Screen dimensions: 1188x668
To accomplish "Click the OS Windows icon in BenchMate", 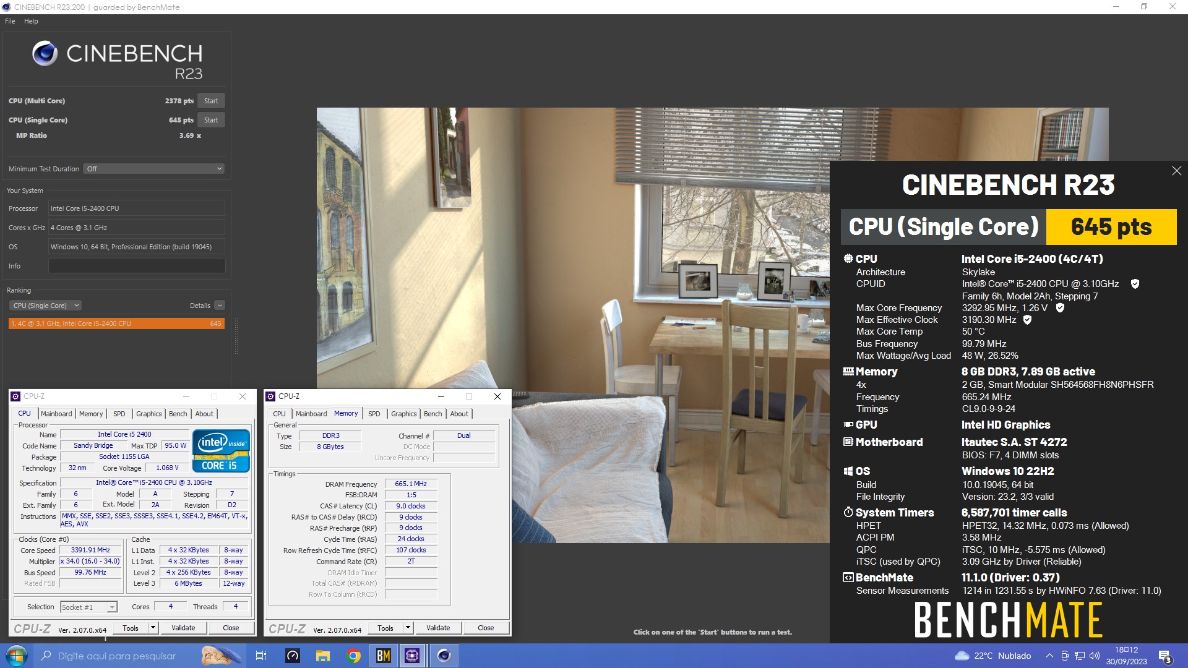I will 848,471.
